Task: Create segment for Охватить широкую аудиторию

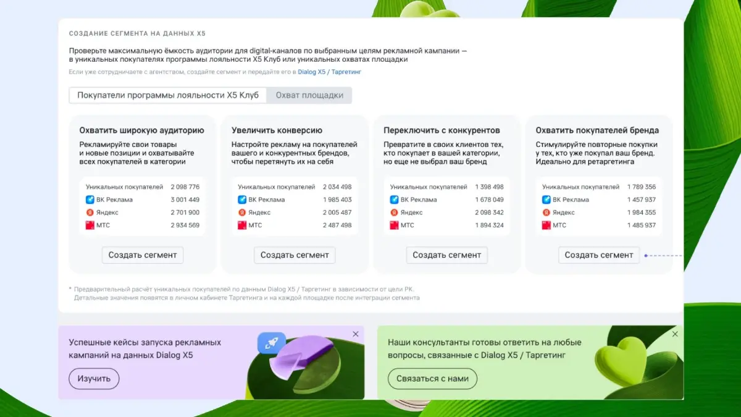Action: [143, 255]
